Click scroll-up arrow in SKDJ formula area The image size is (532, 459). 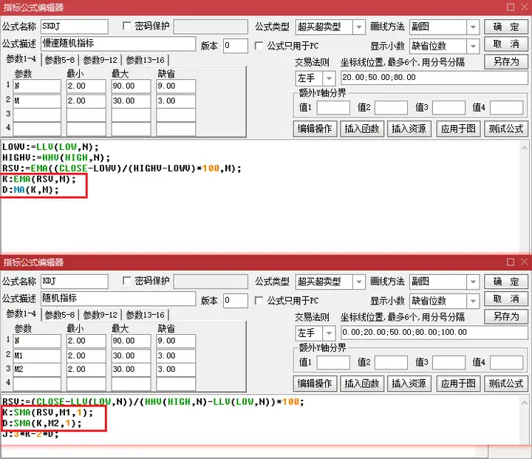(x=524, y=148)
